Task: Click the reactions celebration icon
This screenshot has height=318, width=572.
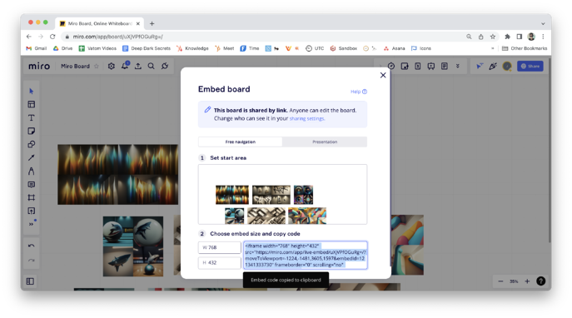Action: click(x=493, y=66)
